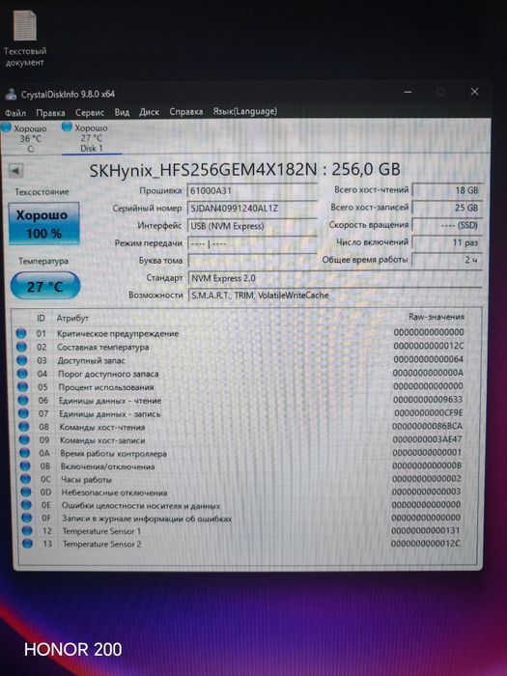Click status dot for Temperature Sensor 1
This screenshot has height=676, width=507.
(27, 530)
